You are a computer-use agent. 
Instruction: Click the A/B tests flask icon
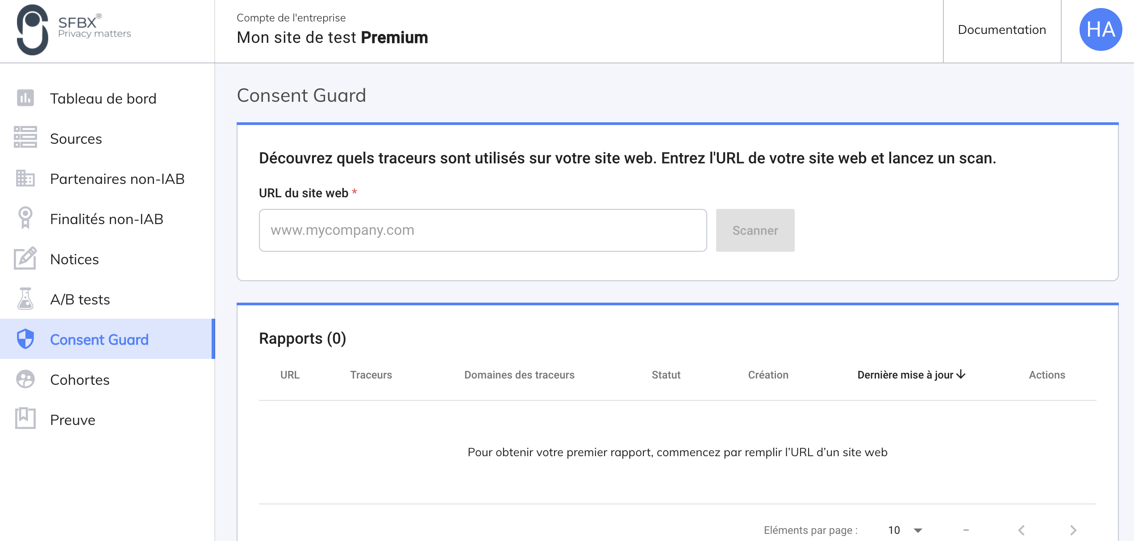click(25, 299)
